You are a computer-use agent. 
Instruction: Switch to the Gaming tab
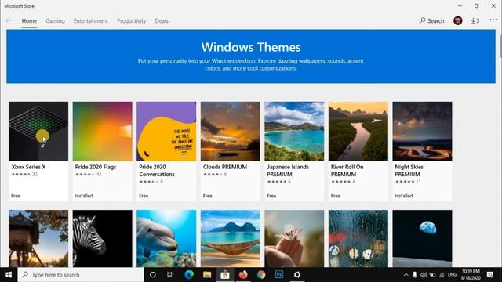(x=55, y=21)
